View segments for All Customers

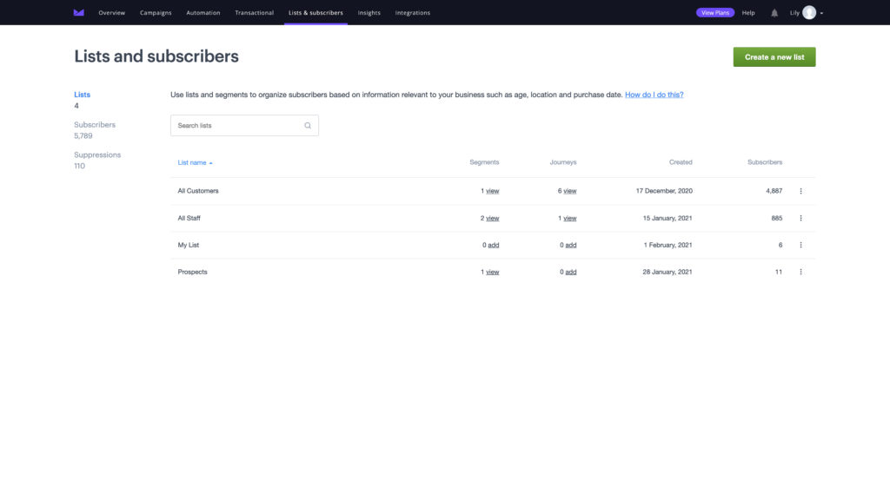pos(492,190)
